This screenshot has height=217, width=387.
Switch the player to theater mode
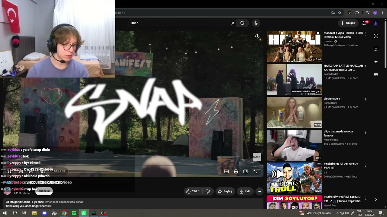[x=246, y=171]
